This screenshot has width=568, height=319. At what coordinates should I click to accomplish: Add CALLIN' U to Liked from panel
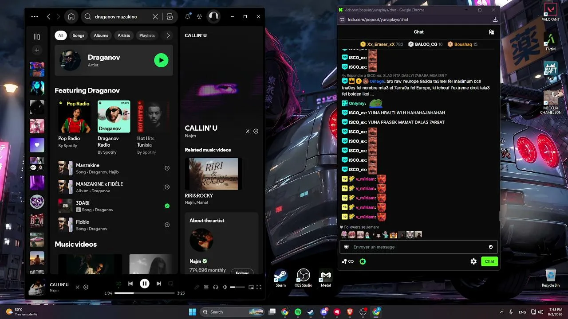point(256,131)
